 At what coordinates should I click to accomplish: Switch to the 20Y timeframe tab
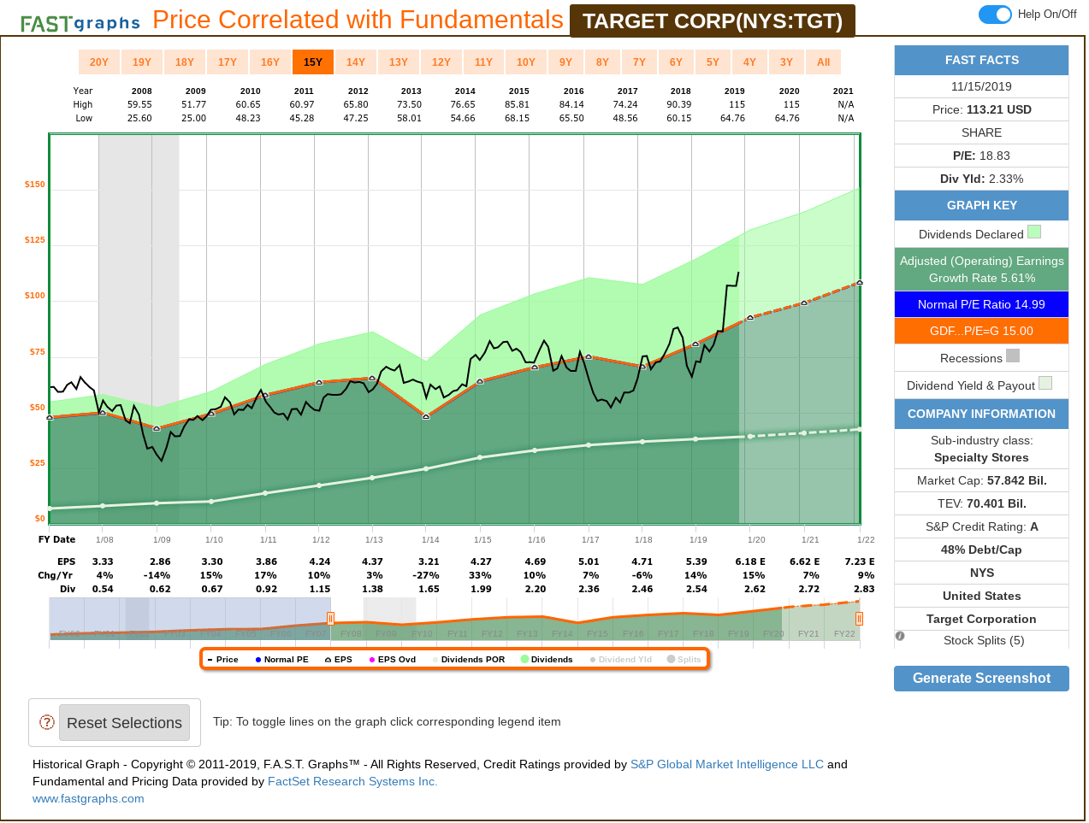point(99,62)
